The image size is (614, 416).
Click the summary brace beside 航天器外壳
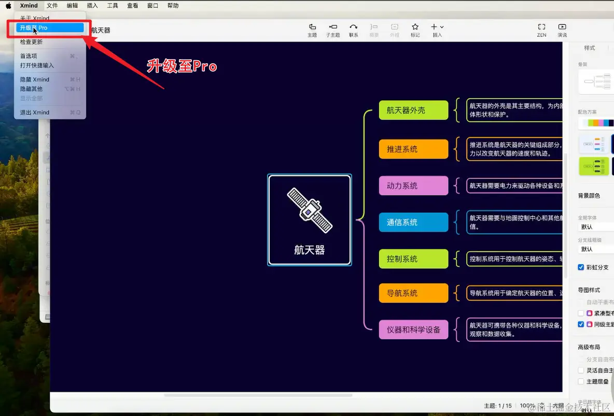(x=456, y=110)
